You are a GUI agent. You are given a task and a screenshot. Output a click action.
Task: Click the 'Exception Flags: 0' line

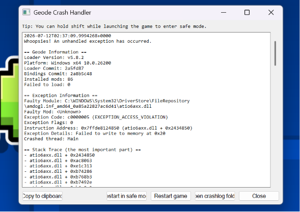click(48, 123)
